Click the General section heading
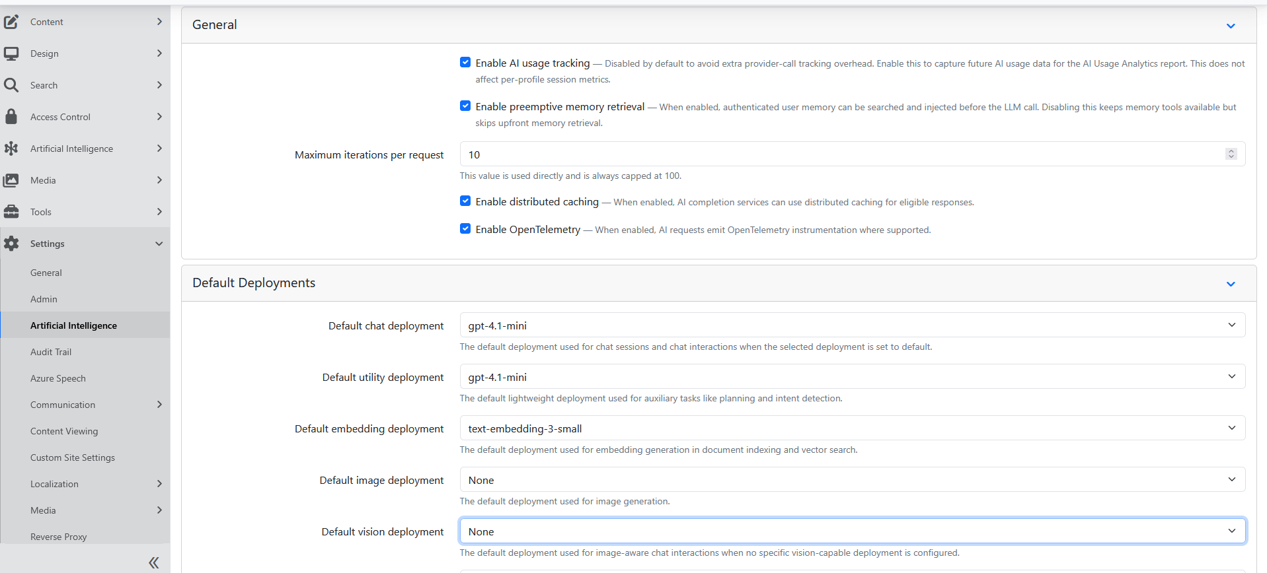1267x573 pixels. point(215,24)
